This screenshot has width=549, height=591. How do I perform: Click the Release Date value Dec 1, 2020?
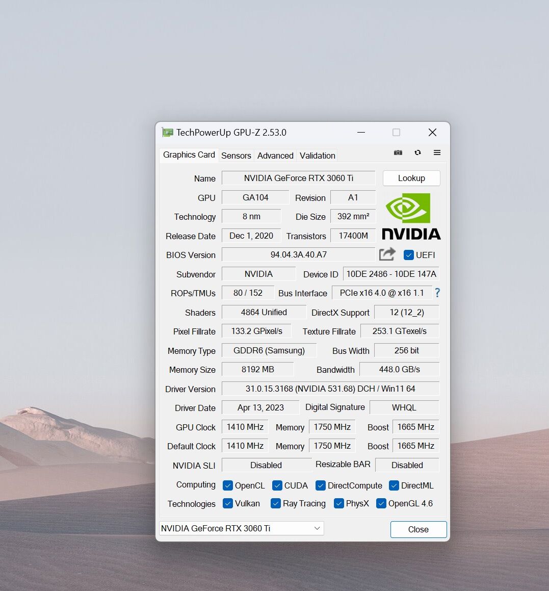[x=251, y=236]
